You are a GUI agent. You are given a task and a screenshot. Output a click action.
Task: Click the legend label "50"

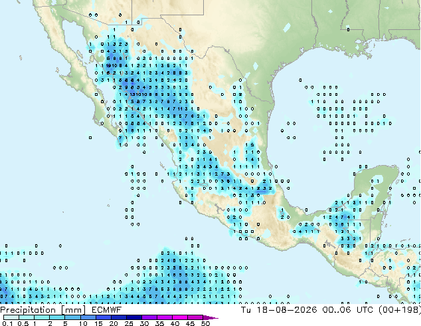[205, 323]
